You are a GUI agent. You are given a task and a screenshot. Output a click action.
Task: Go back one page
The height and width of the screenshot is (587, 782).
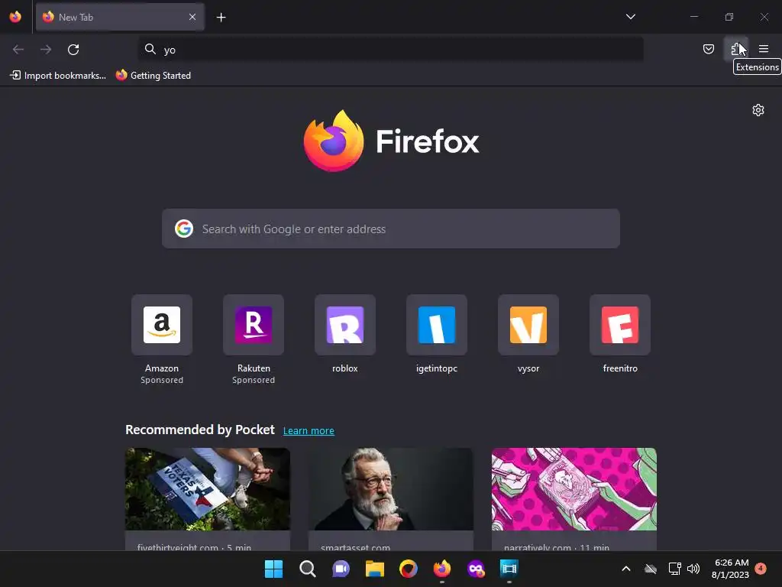[x=18, y=50]
